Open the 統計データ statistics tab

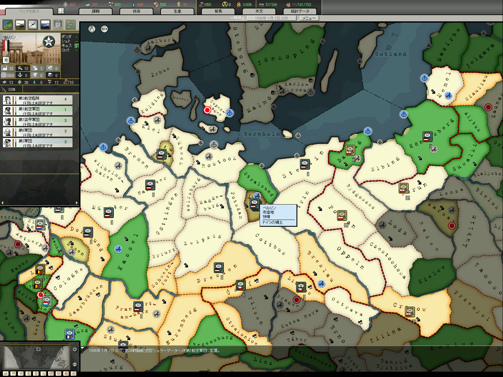(x=300, y=11)
